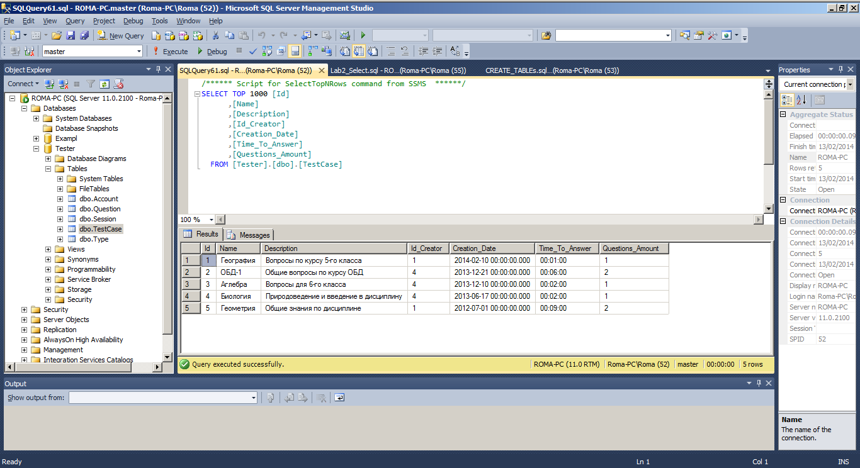Viewport: 860px width, 468px height.
Task: Select dbo.Question in the tree
Action: [x=99, y=209]
